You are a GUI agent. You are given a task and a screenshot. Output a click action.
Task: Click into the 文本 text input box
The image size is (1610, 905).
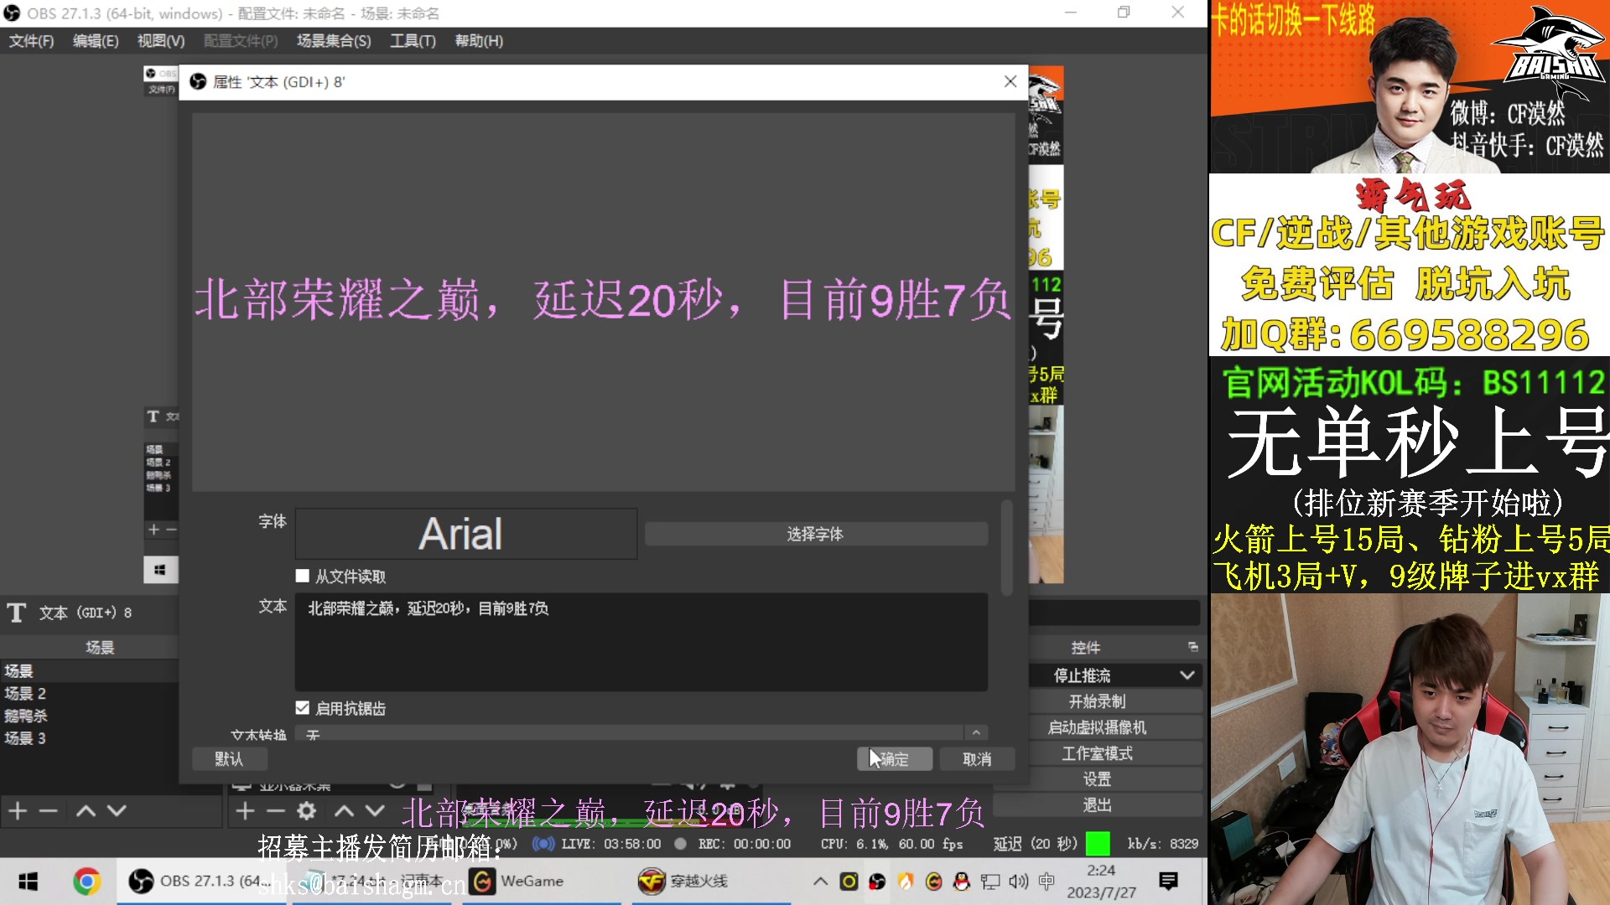pyautogui.click(x=641, y=642)
